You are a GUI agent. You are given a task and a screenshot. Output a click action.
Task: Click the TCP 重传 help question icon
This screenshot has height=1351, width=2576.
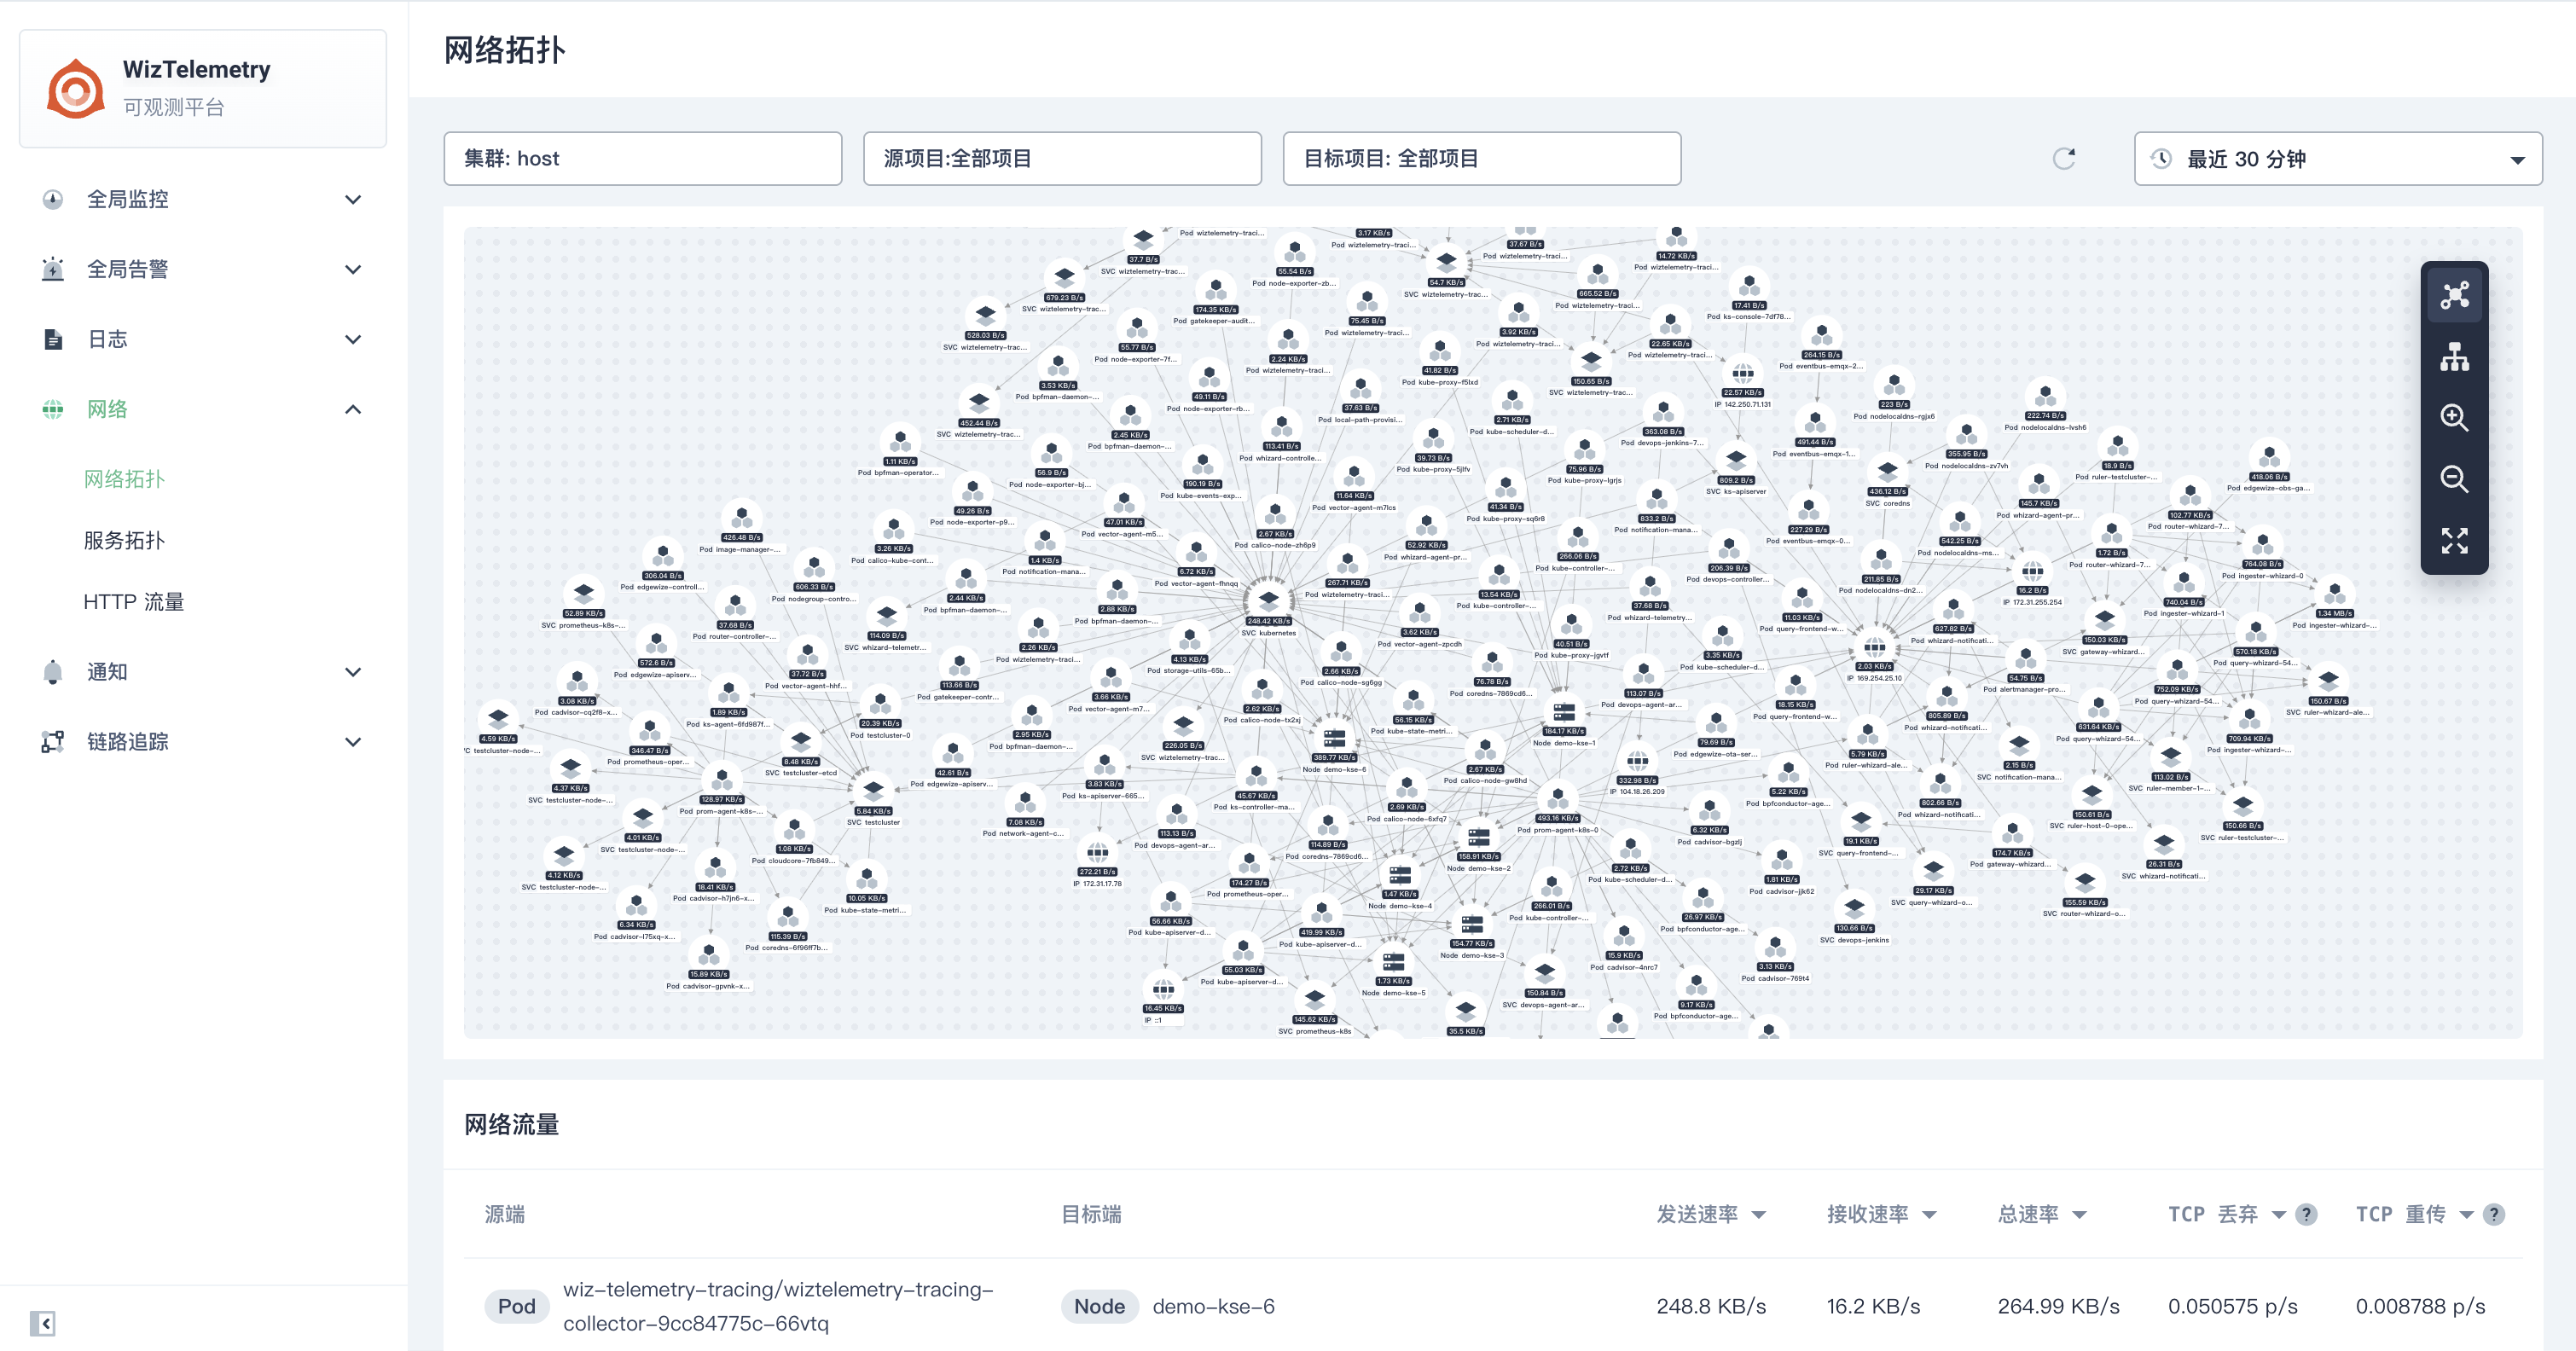pyautogui.click(x=2494, y=1214)
